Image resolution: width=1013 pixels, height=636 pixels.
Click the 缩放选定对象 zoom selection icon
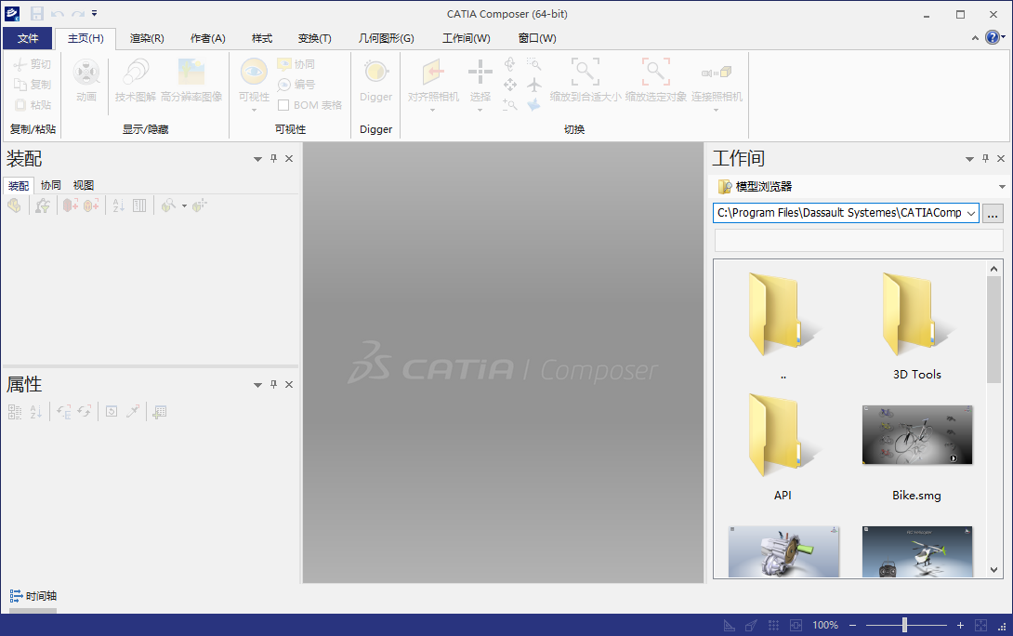(656, 72)
